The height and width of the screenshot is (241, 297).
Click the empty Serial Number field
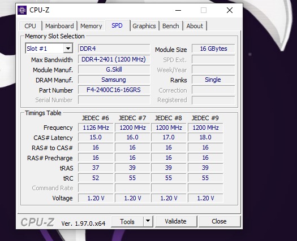click(x=114, y=100)
